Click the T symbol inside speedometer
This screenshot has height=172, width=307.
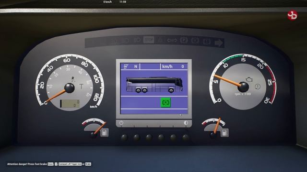click(81, 86)
